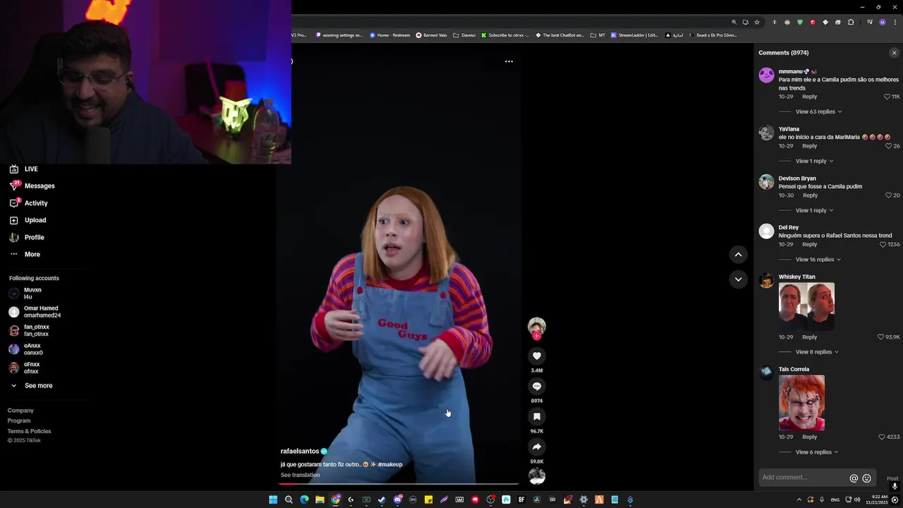The image size is (903, 508).
Task: Open The best ChatBot bookmark
Action: pos(560,35)
